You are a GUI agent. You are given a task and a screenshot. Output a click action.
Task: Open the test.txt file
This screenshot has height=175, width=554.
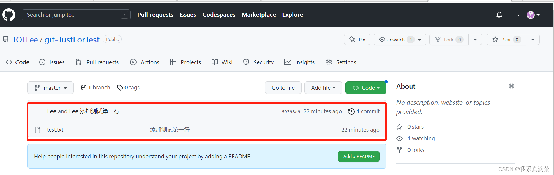coord(55,130)
